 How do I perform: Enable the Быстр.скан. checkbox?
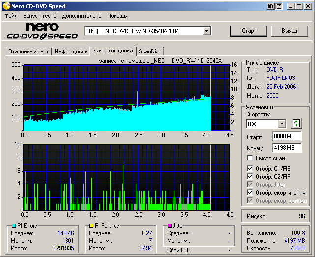click(x=250, y=158)
